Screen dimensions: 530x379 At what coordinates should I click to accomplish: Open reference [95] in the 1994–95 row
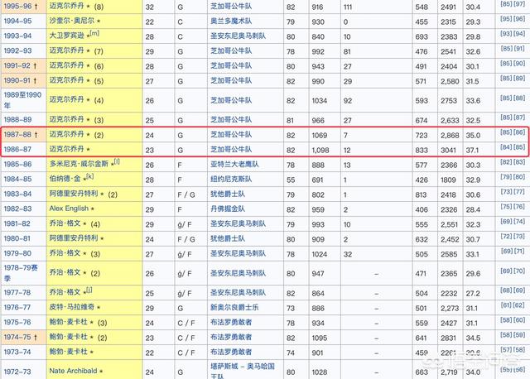[506, 19]
